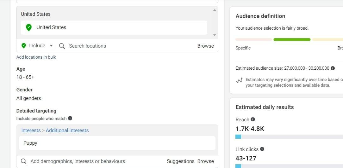Image resolution: width=343 pixels, height=168 pixels.
Task: Click the info icon beside Estimated audience size
Action: (333, 68)
